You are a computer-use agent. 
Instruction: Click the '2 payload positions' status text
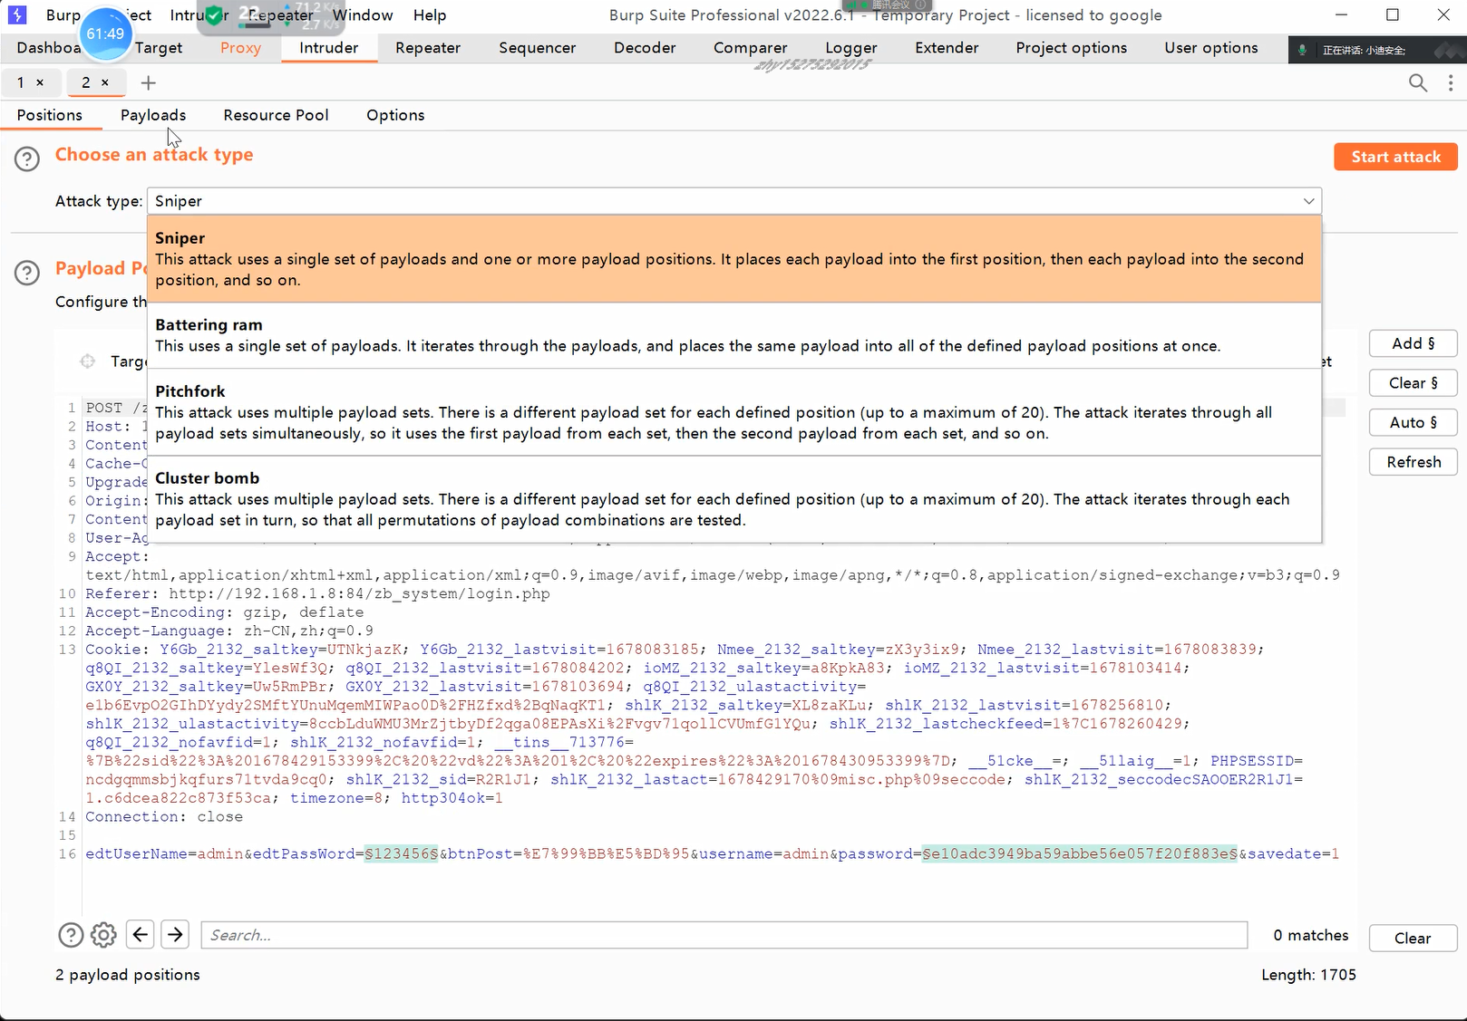coord(128,975)
